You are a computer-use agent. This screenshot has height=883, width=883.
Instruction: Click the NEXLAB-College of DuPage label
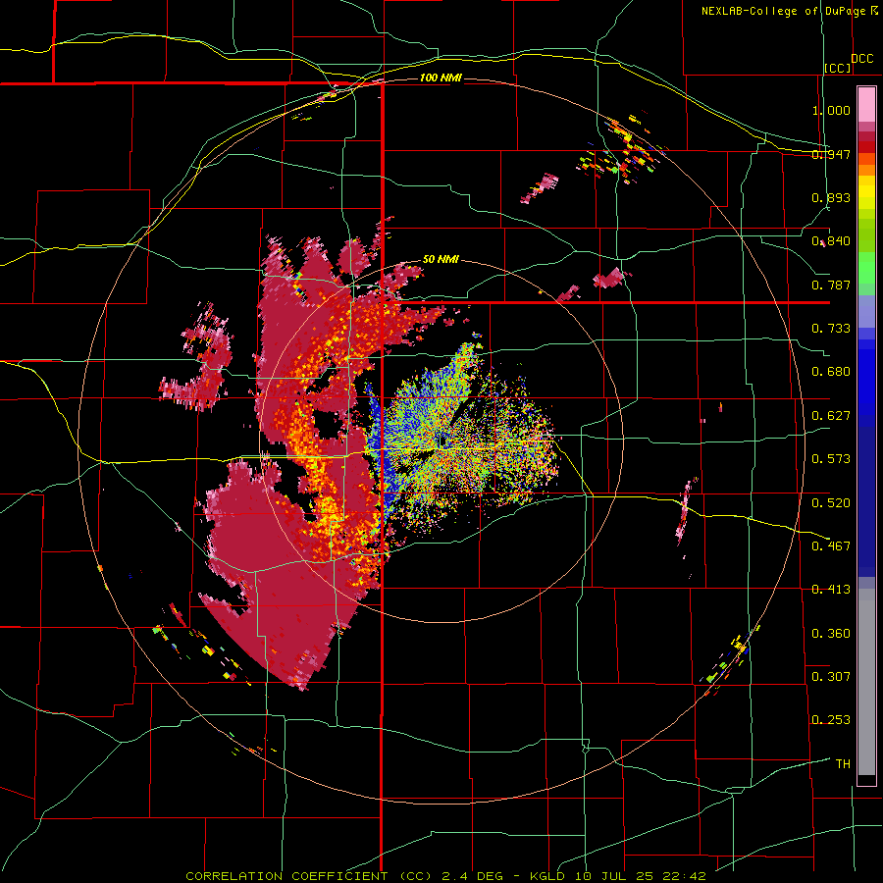pyautogui.click(x=783, y=11)
